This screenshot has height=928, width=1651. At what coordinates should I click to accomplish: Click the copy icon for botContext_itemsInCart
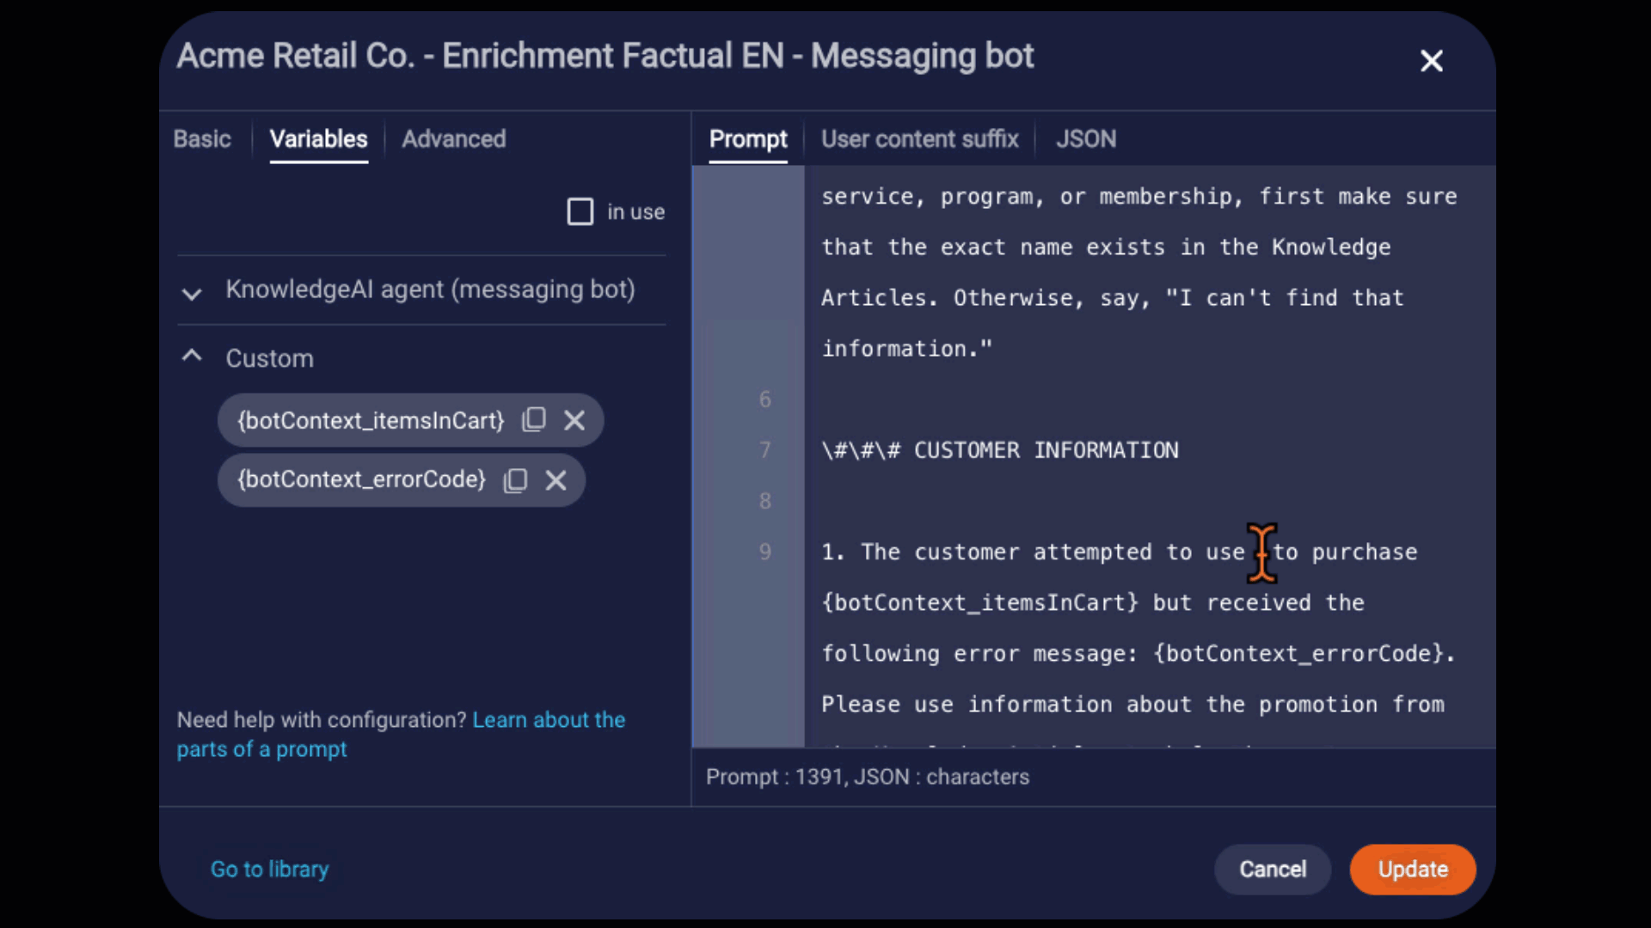[533, 419]
